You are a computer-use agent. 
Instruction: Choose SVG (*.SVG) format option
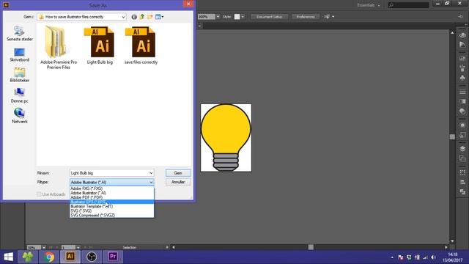112,210
